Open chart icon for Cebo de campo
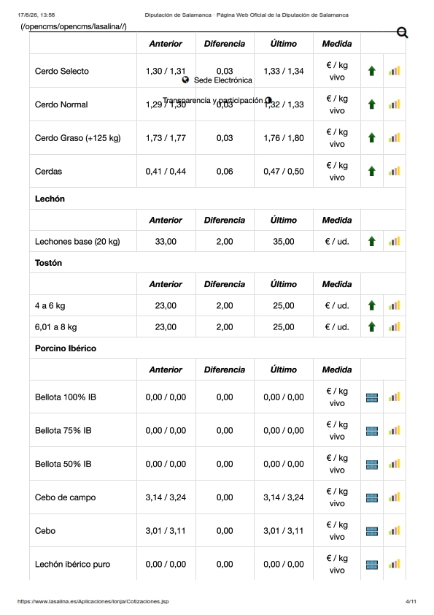 pos(395,497)
